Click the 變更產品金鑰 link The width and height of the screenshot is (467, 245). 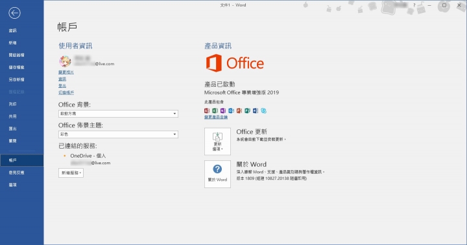tap(216, 117)
